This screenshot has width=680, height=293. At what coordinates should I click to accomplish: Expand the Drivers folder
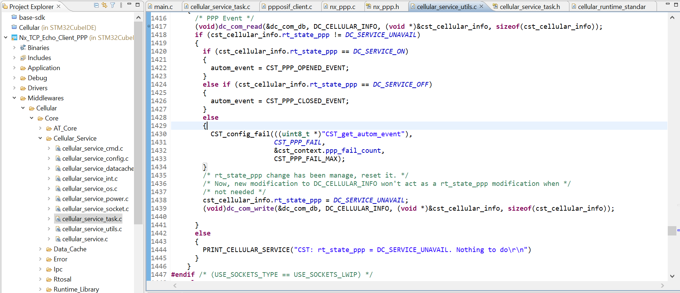click(x=14, y=88)
